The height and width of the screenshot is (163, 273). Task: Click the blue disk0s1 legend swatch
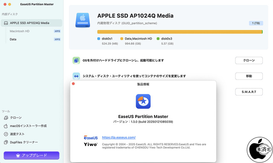99,39
